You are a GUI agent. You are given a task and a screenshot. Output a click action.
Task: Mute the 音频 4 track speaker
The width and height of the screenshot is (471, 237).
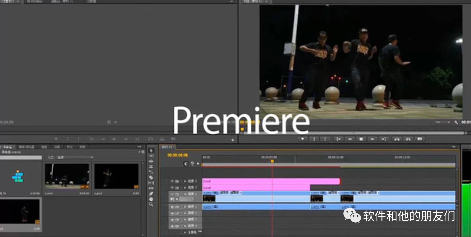coord(172,226)
